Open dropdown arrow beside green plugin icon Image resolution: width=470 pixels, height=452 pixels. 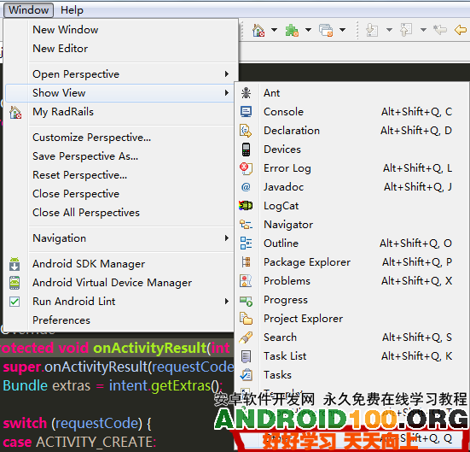308,30
